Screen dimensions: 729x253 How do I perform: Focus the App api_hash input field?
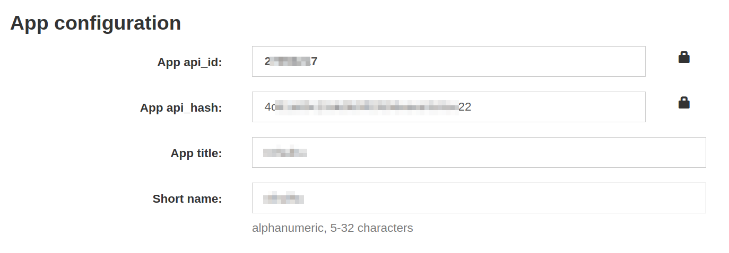pos(448,107)
